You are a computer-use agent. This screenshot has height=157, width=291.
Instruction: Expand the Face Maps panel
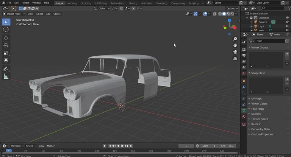coord(257,109)
